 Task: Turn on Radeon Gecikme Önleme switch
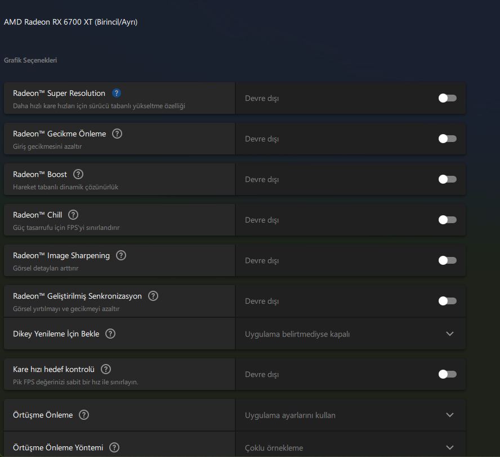click(x=448, y=139)
